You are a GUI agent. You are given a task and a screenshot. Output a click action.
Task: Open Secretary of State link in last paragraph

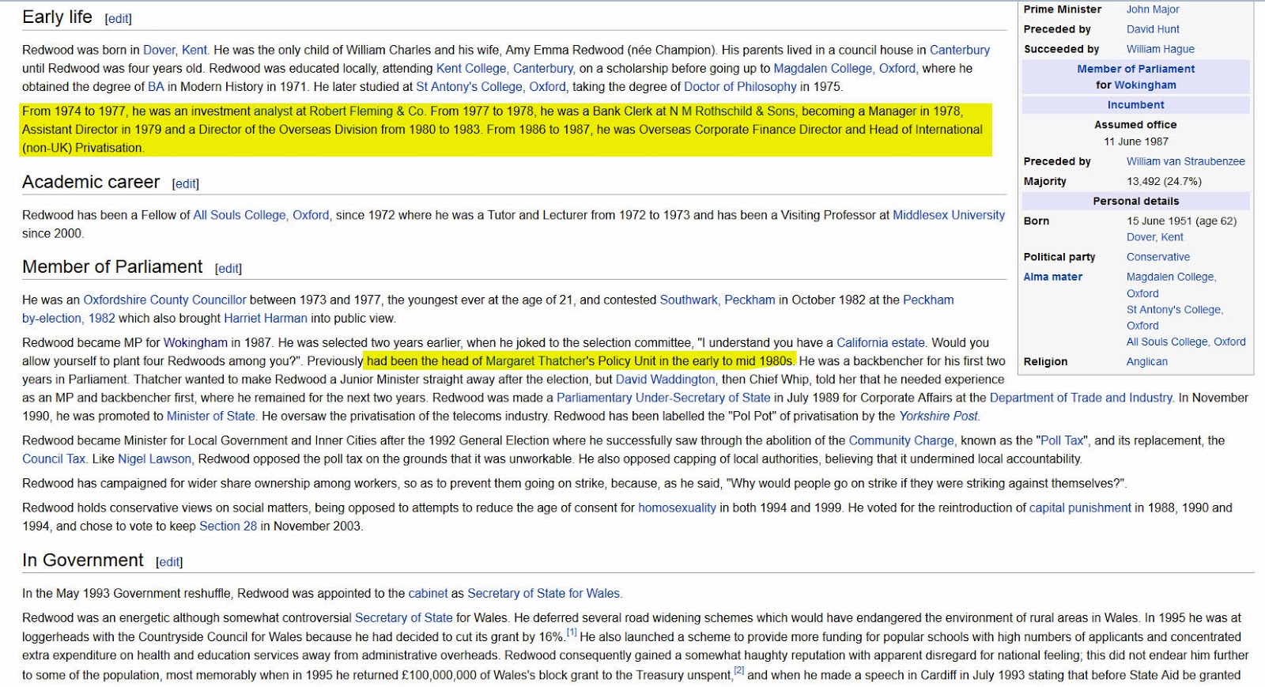(403, 617)
